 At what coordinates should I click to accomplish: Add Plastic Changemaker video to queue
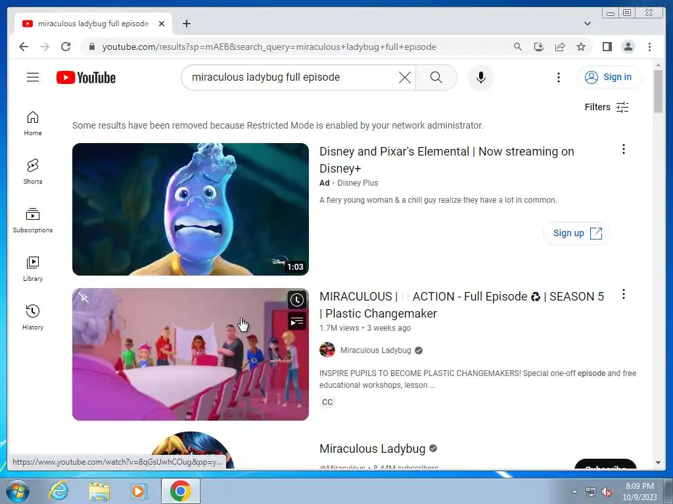(296, 322)
